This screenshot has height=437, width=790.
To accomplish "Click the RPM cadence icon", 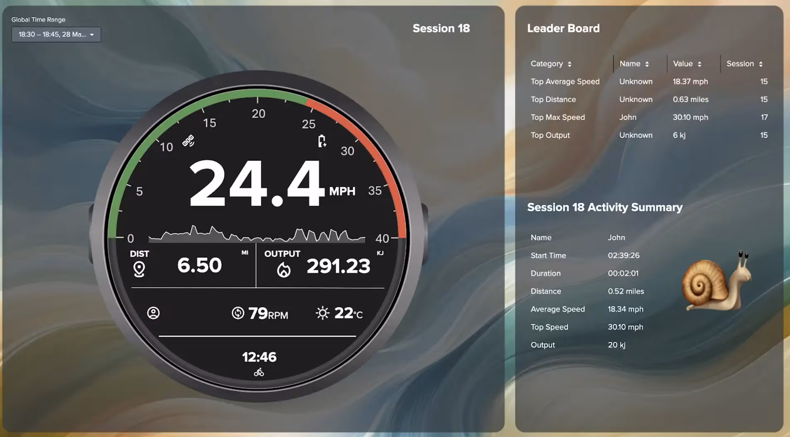I will [x=238, y=313].
